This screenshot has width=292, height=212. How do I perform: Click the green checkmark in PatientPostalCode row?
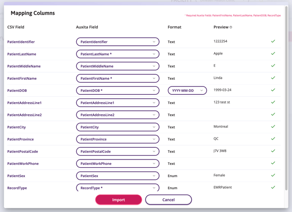click(x=273, y=151)
